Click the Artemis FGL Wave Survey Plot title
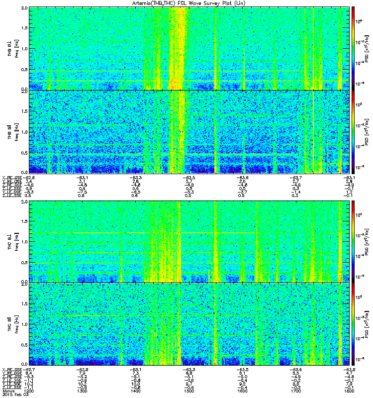The image size is (373, 398). coord(188,3)
